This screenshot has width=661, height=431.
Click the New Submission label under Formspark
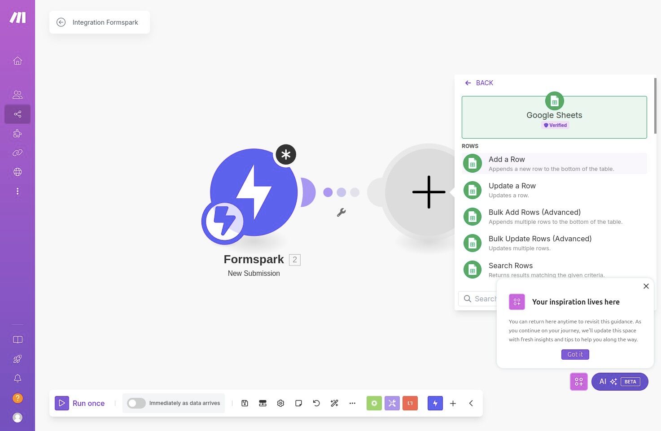254,273
